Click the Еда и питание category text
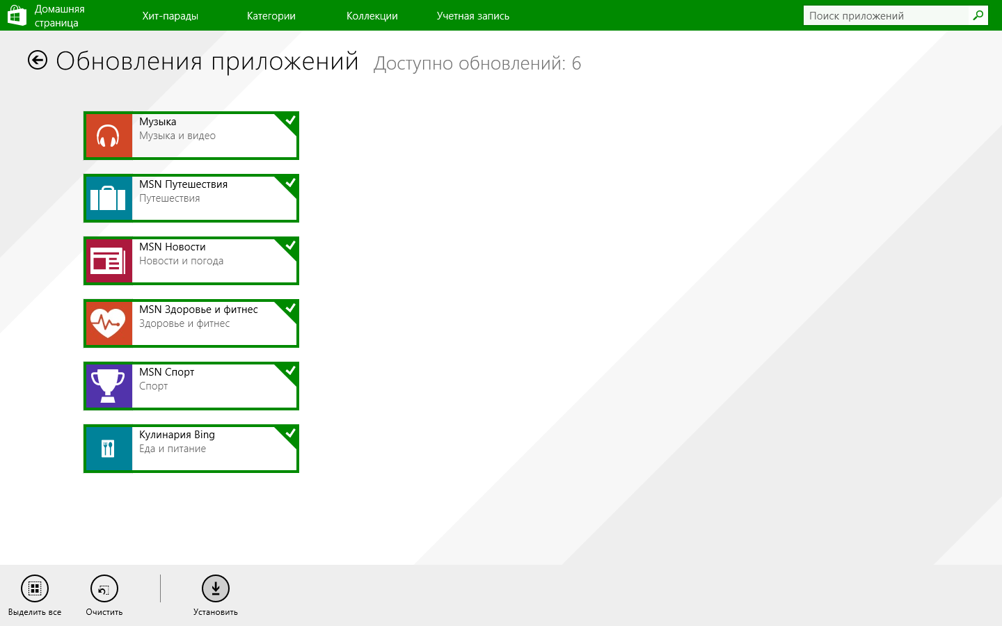The height and width of the screenshot is (626, 1002). click(173, 449)
